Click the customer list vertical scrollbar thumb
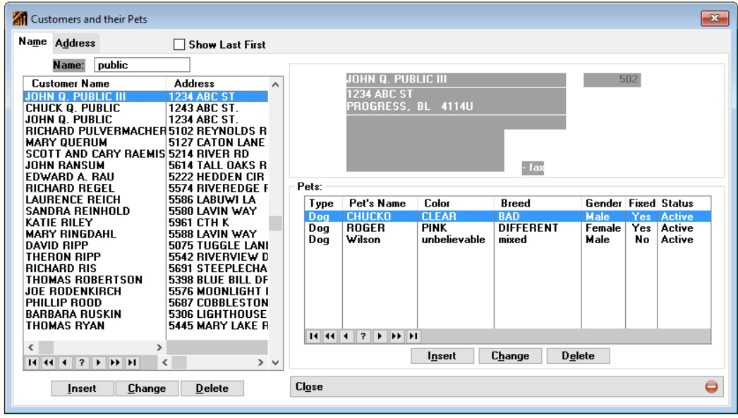This screenshot has height=418, width=738. pyautogui.click(x=275, y=223)
